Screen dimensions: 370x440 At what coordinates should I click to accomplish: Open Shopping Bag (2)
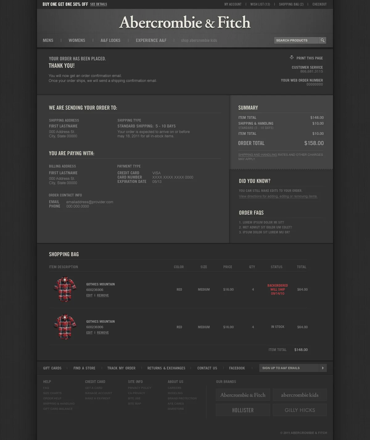coord(291,4)
